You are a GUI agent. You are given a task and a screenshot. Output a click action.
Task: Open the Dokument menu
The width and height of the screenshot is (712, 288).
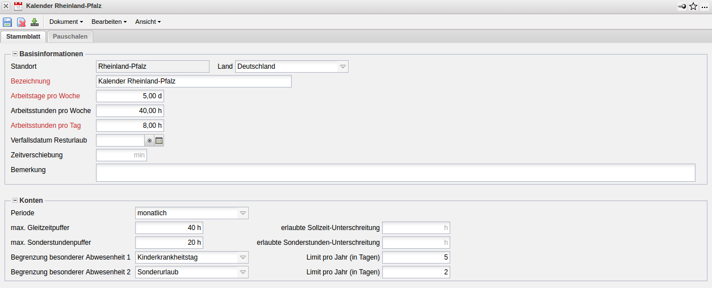tap(66, 22)
